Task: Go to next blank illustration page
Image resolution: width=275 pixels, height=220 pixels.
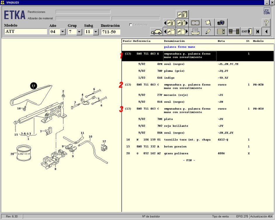Action: click(x=182, y=32)
